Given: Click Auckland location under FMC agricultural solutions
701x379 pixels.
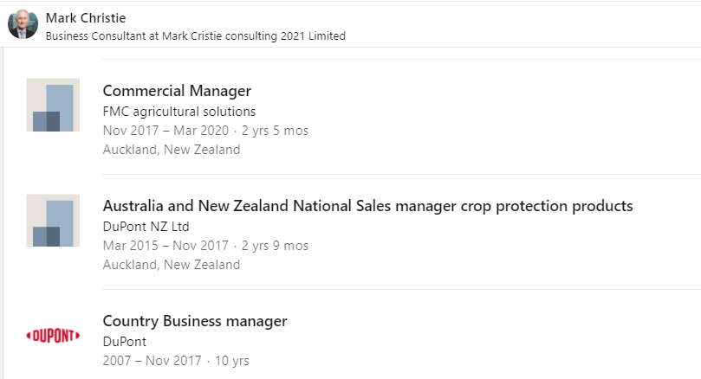Looking at the screenshot, I should click(x=171, y=150).
